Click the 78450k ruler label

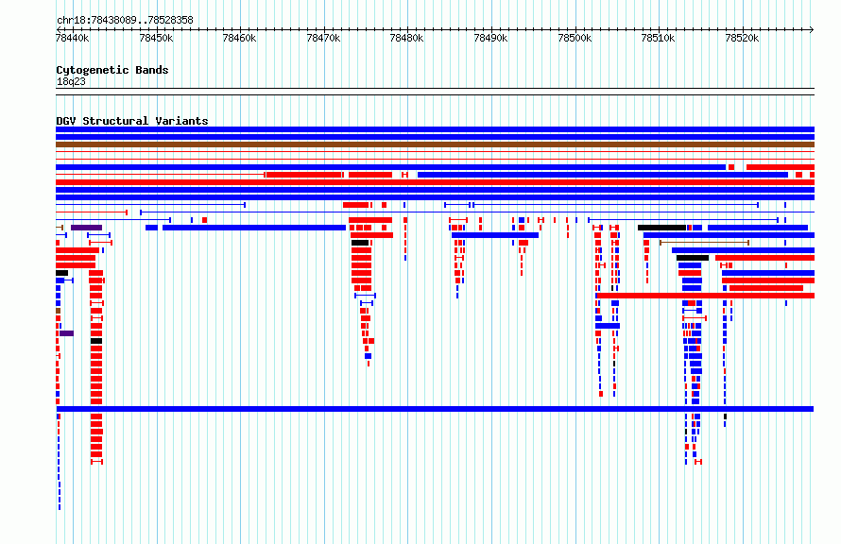[156, 38]
